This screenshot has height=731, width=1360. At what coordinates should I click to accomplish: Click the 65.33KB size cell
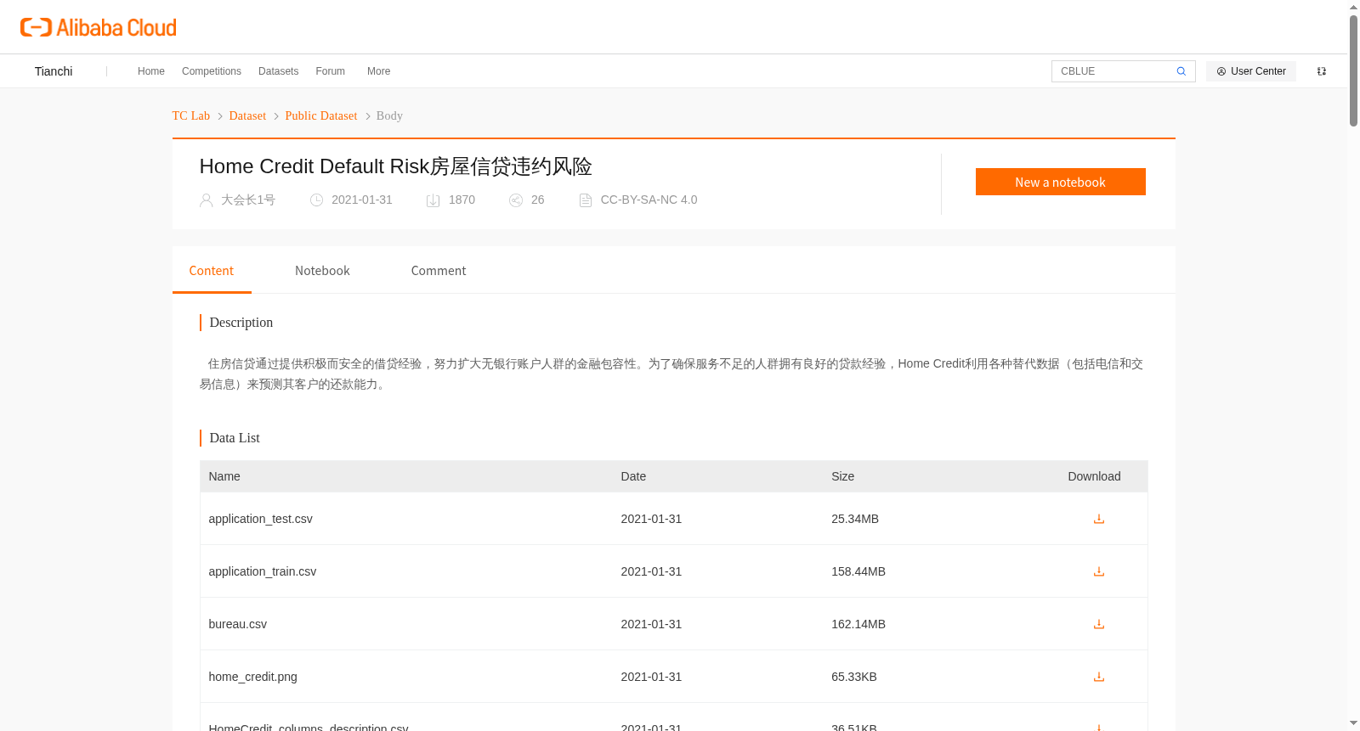click(854, 677)
